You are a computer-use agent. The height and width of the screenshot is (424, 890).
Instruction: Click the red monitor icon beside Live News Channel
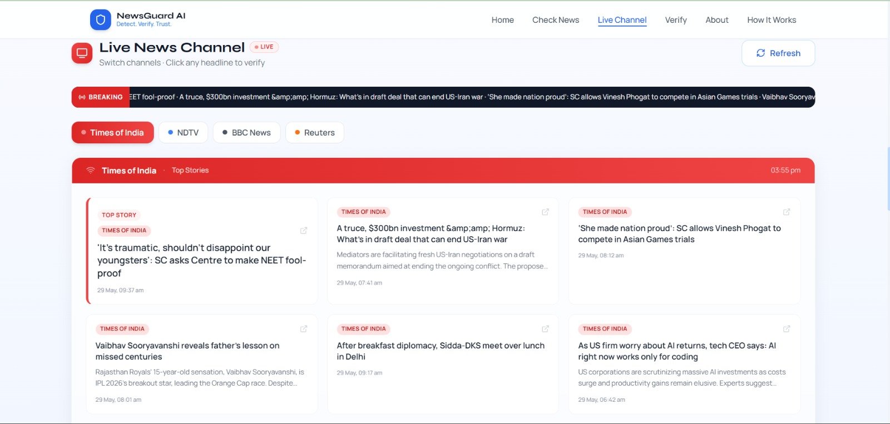tap(82, 53)
